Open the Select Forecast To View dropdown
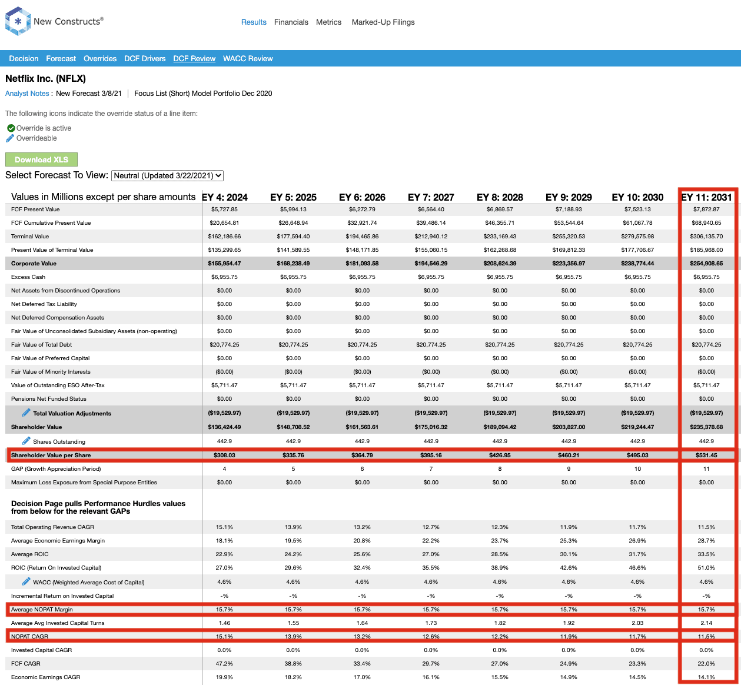The height and width of the screenshot is (685, 741). tap(167, 175)
